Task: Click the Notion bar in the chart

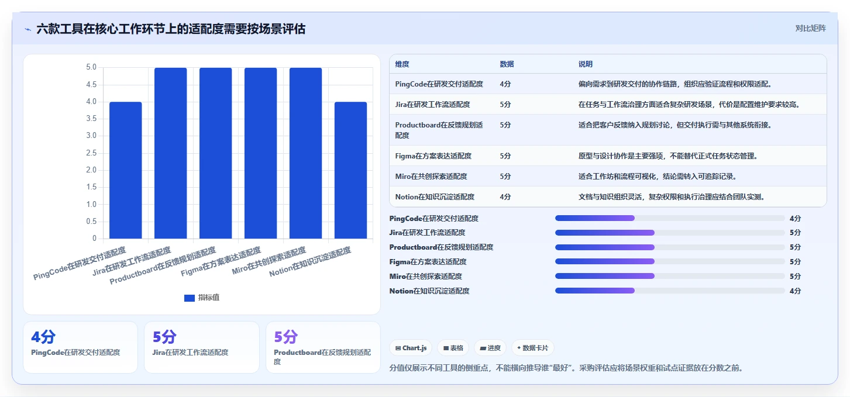Action: coord(350,170)
